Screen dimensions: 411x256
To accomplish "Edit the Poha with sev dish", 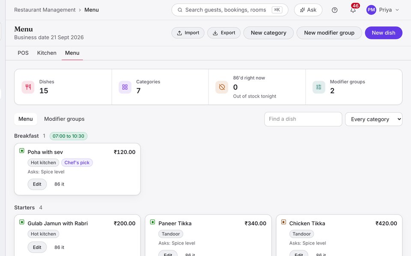I will click(37, 184).
